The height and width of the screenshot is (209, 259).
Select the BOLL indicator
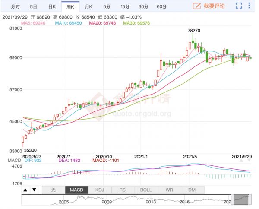click(x=146, y=190)
